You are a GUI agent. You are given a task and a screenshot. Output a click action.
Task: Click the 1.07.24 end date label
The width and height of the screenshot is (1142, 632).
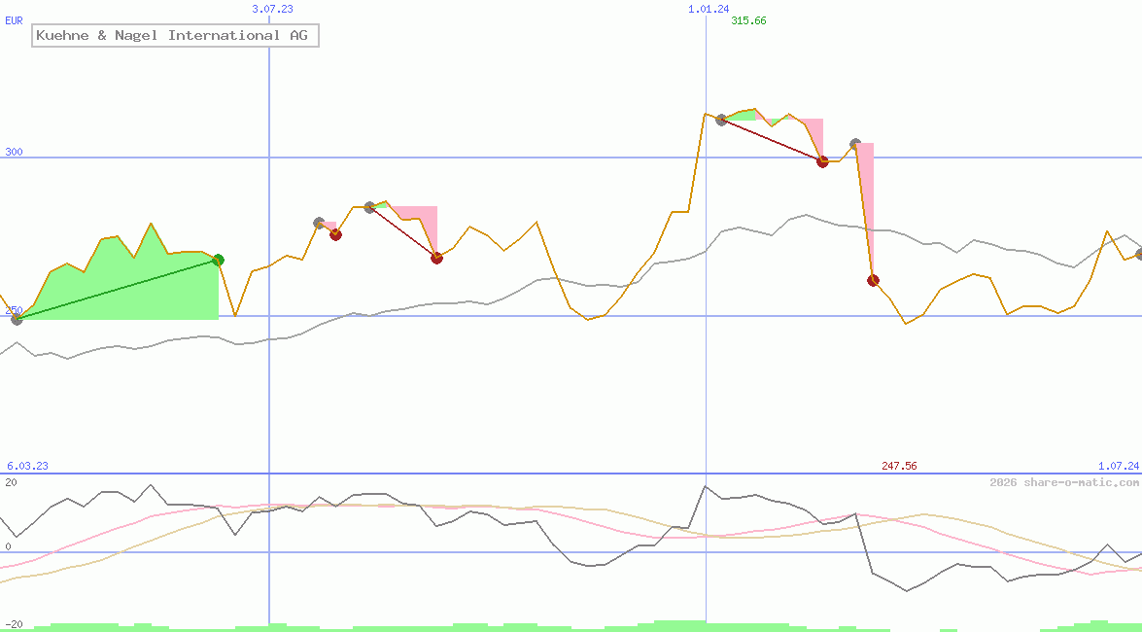[x=1118, y=466]
